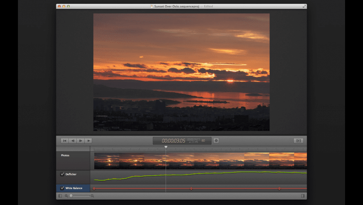Open the gear settings next to timecode
The height and width of the screenshot is (205, 363).
[216, 141]
